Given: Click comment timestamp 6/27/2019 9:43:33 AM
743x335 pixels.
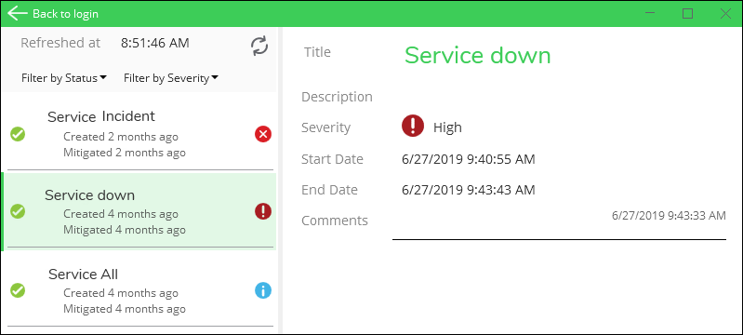Looking at the screenshot, I should tap(669, 216).
